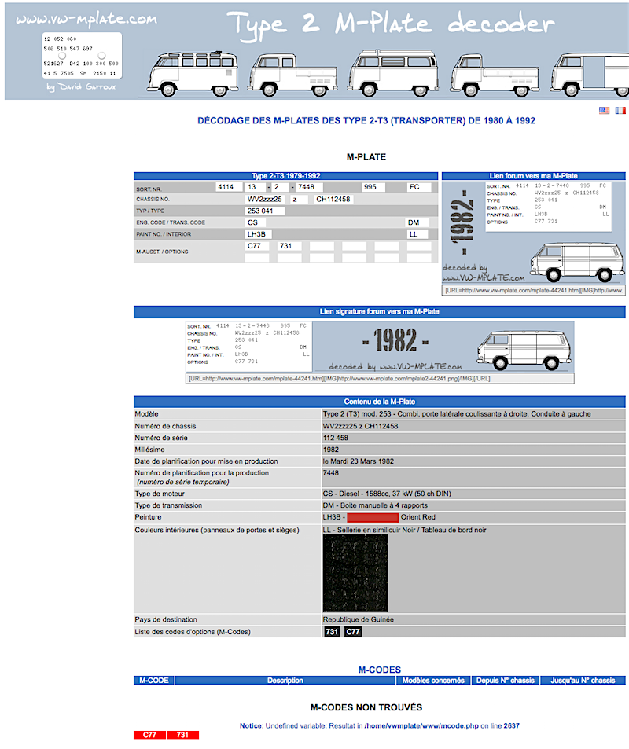Image resolution: width=629 pixels, height=749 pixels.
Task: Click the double-cab pickup illustration in header
Action: coord(293,75)
